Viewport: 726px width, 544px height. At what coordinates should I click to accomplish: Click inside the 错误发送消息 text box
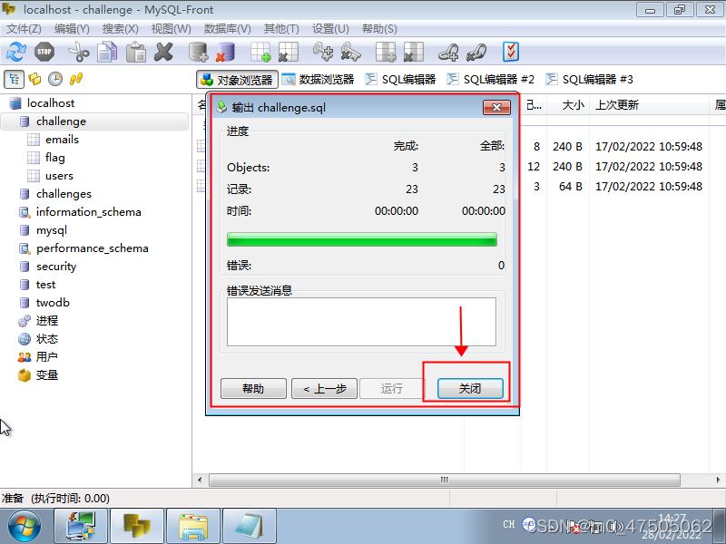point(361,322)
